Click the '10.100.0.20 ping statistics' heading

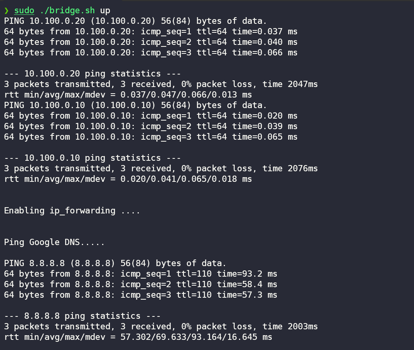click(92, 74)
